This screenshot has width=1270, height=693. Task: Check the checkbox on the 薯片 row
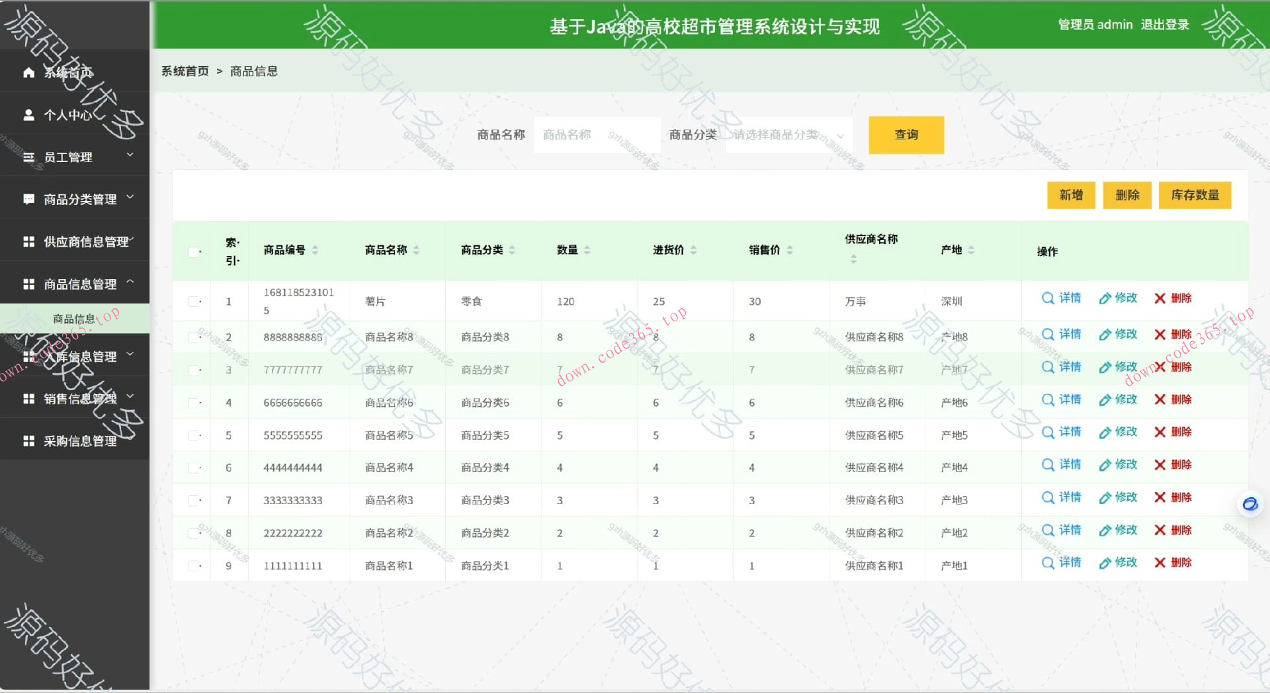pos(193,301)
